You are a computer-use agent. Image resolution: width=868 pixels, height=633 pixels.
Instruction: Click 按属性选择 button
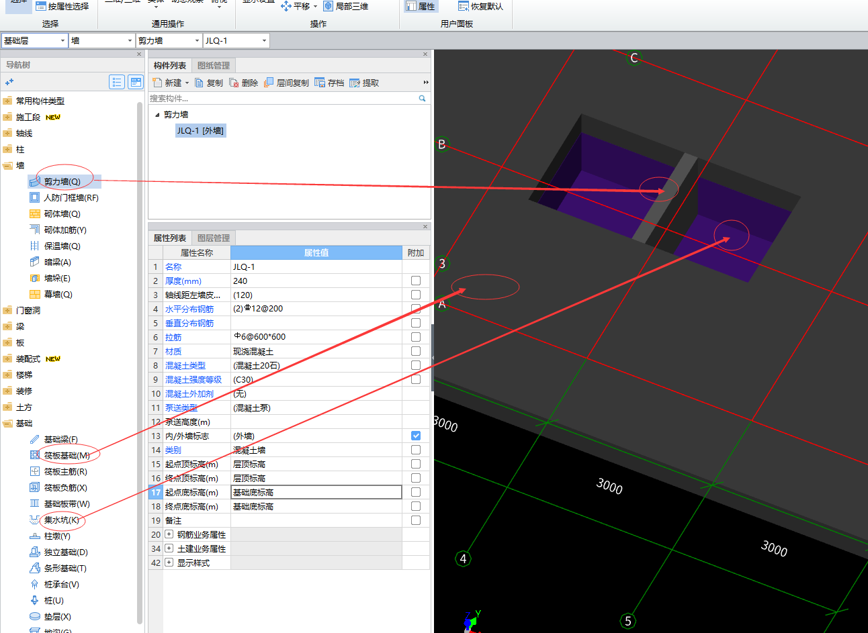[62, 6]
